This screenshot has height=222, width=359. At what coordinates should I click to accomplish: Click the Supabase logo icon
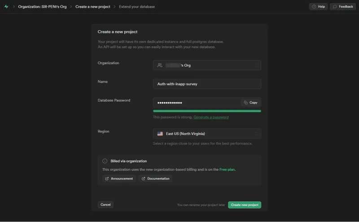tap(6, 7)
